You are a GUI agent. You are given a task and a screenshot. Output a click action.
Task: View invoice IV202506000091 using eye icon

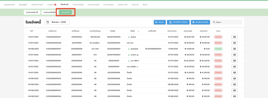(234, 61)
